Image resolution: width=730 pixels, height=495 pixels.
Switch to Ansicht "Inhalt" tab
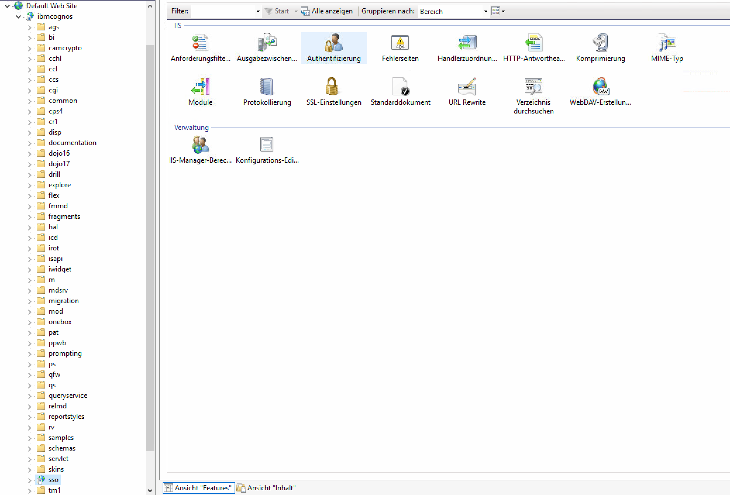[266, 488]
